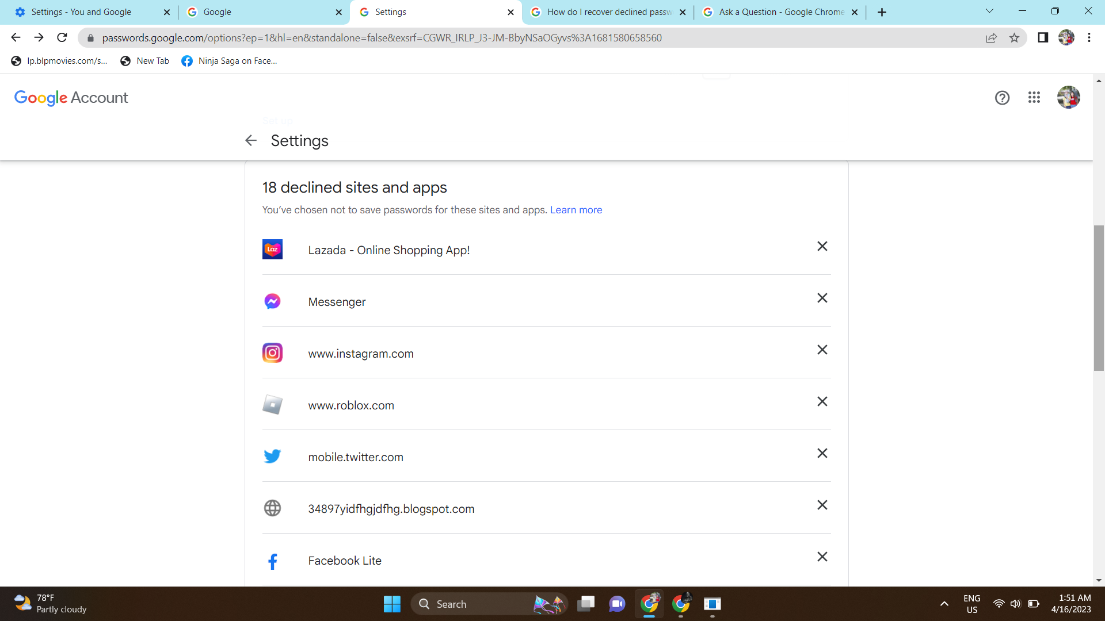Viewport: 1105px width, 621px height.
Task: Open the Google apps grid
Action: point(1034,98)
